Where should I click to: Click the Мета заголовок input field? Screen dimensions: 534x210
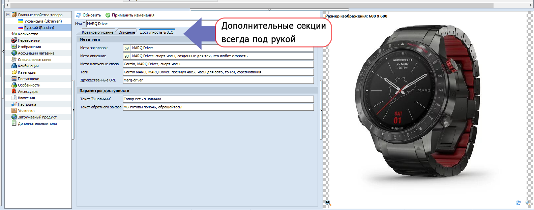(222, 48)
